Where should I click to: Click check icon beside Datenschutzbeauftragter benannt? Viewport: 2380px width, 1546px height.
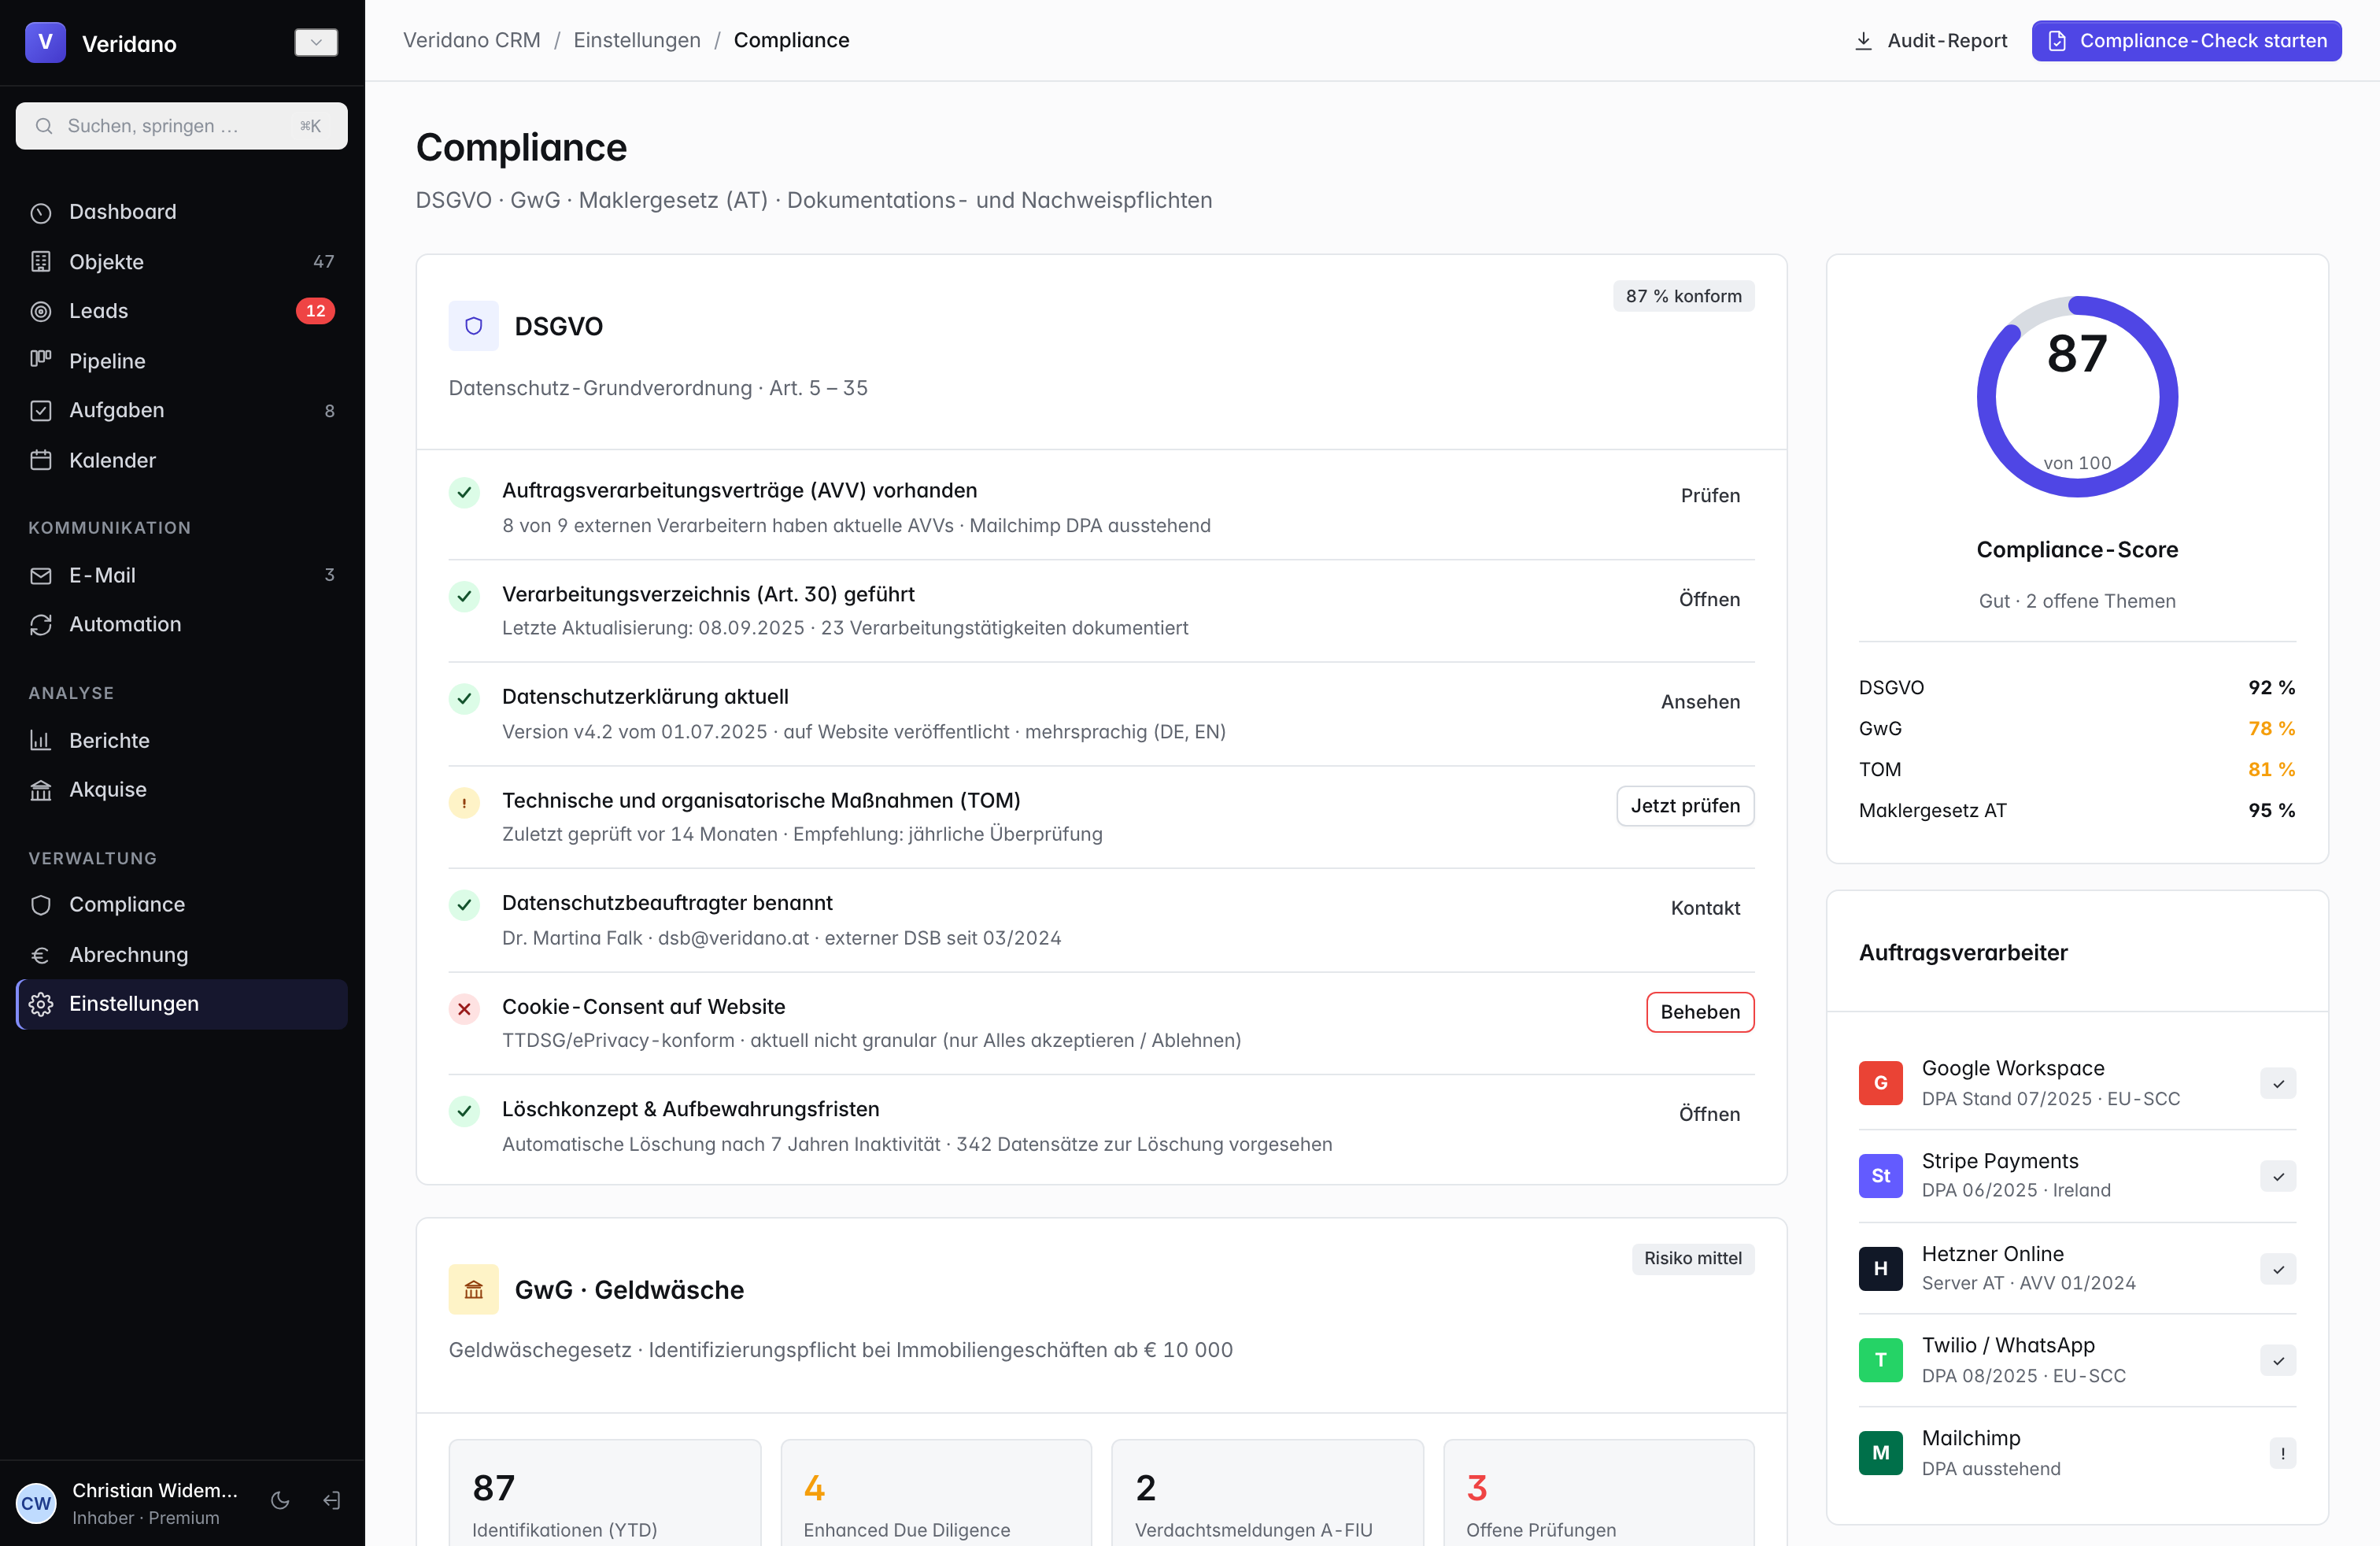[464, 905]
